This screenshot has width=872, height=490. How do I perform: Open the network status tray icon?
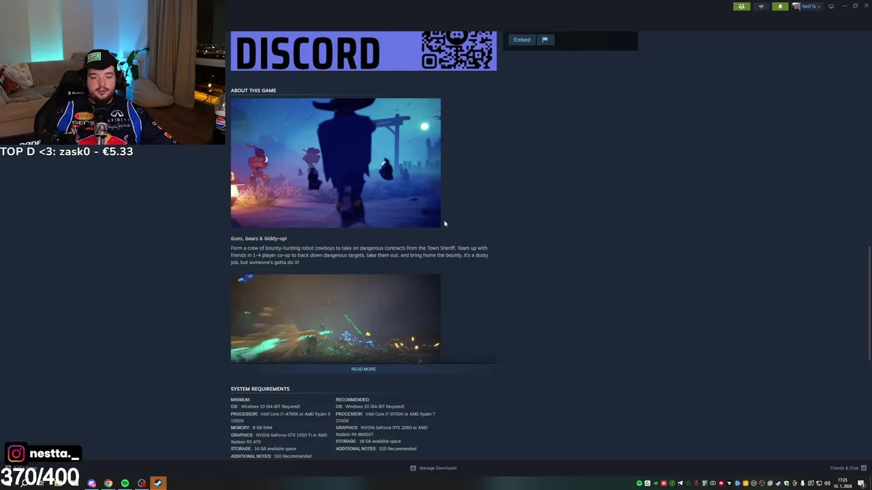click(x=819, y=483)
